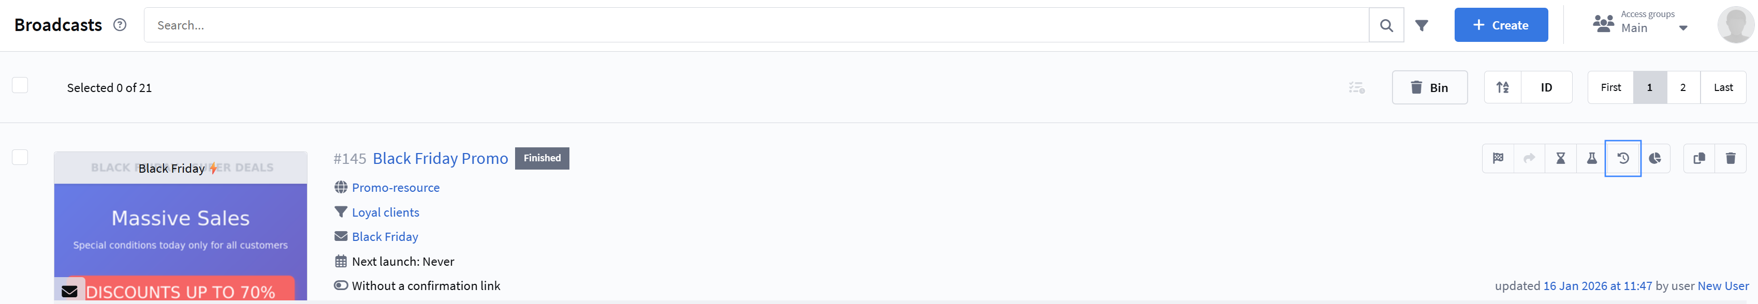1758x304 pixels.
Task: Toggle the select-all broadcasts checkbox
Action: [20, 85]
